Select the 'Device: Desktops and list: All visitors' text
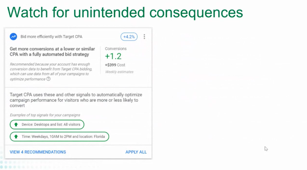Viewport: 307px width, 170px height. [51, 125]
